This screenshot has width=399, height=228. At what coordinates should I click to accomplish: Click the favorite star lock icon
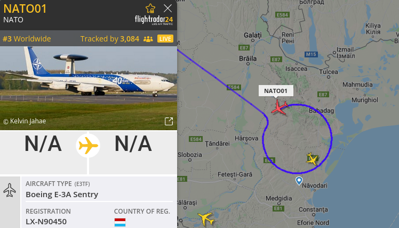point(150,9)
